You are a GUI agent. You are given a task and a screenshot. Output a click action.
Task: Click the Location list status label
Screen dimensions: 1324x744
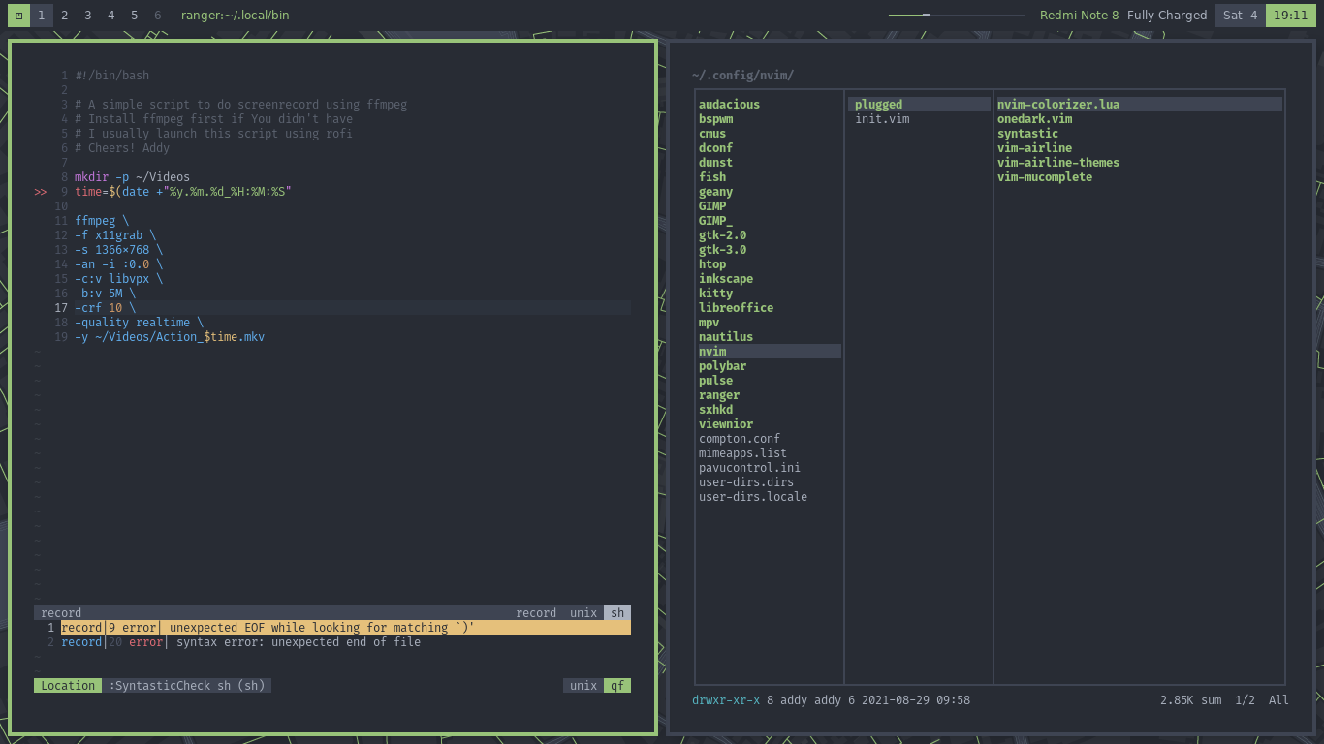point(68,686)
